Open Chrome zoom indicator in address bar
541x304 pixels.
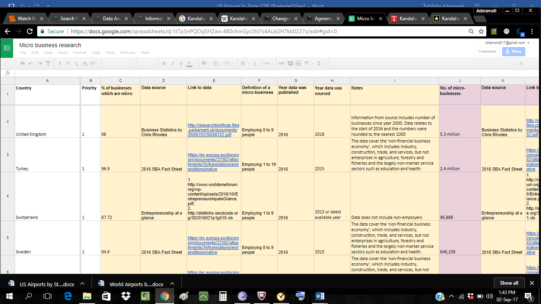pos(471,31)
